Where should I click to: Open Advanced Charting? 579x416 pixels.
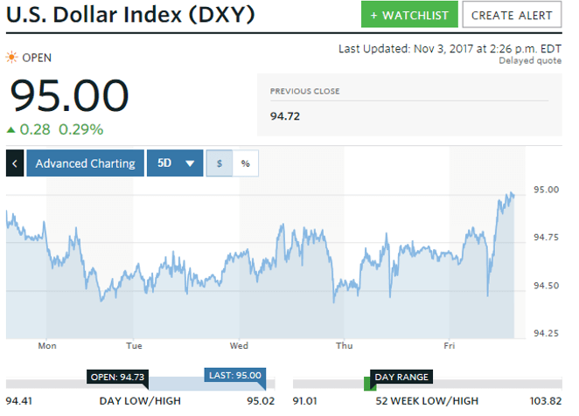85,163
